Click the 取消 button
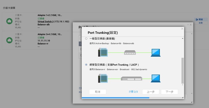Image resolution: width=209 pixels, height=108 pixels. click(98, 92)
